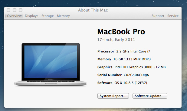
Task: Click the Processor label
Action: 106,51
